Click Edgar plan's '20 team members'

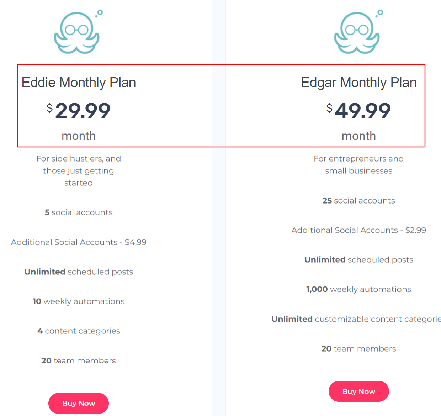click(x=358, y=349)
